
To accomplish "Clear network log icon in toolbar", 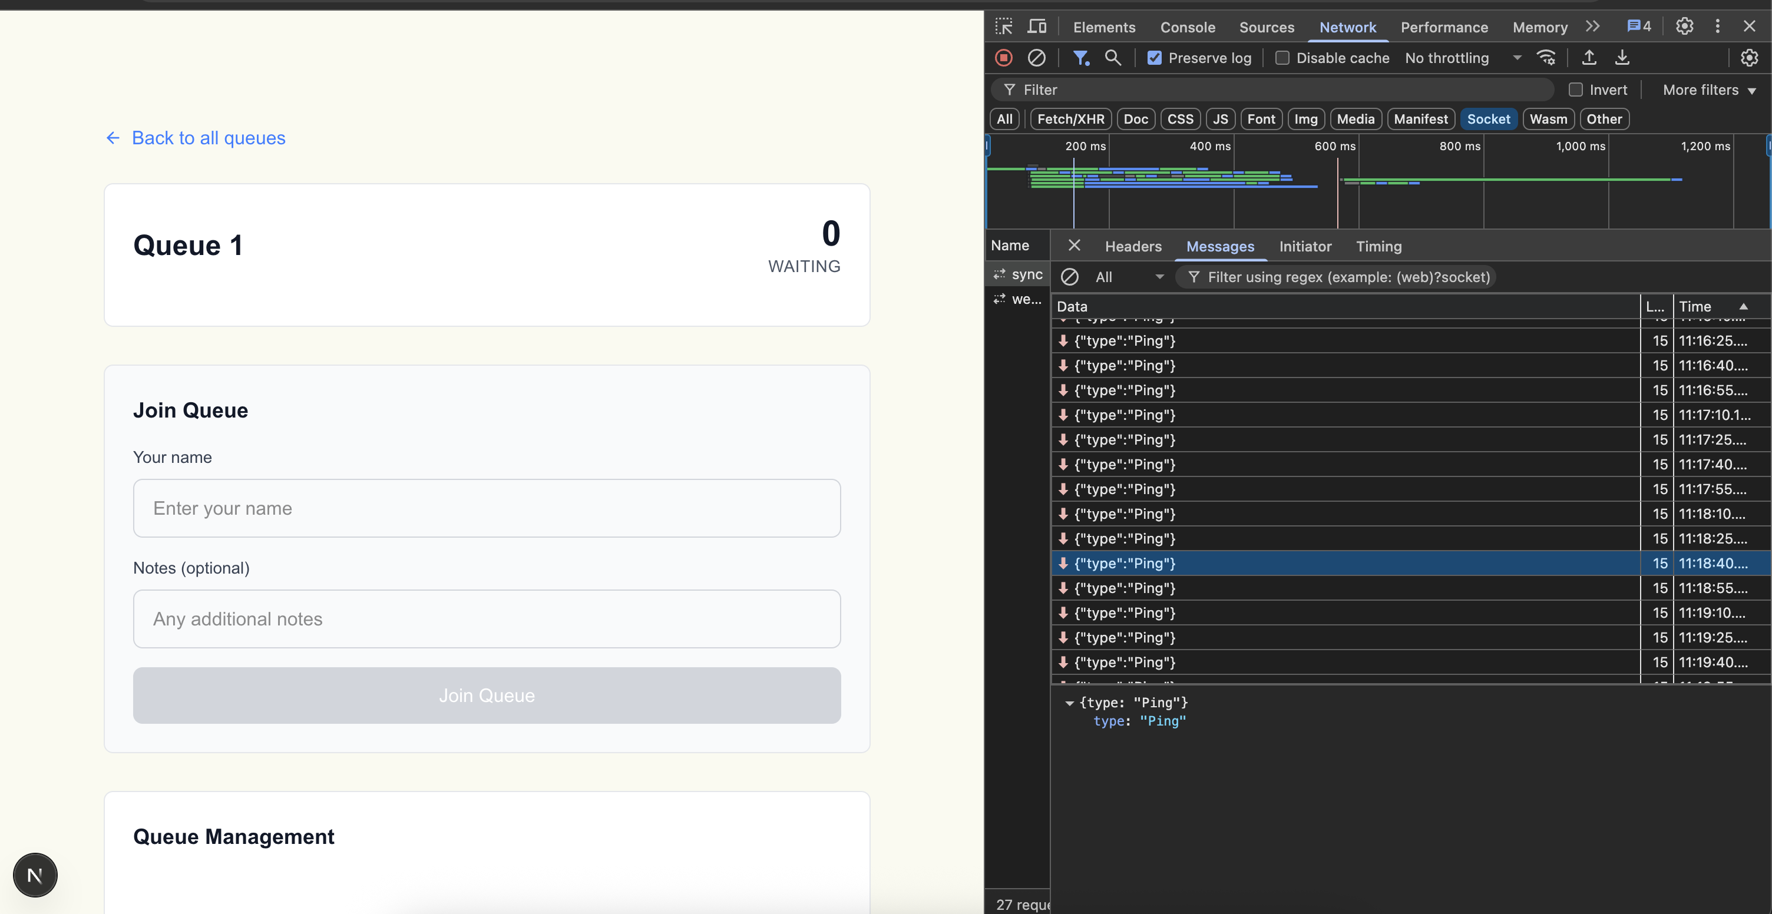I will (x=1037, y=58).
